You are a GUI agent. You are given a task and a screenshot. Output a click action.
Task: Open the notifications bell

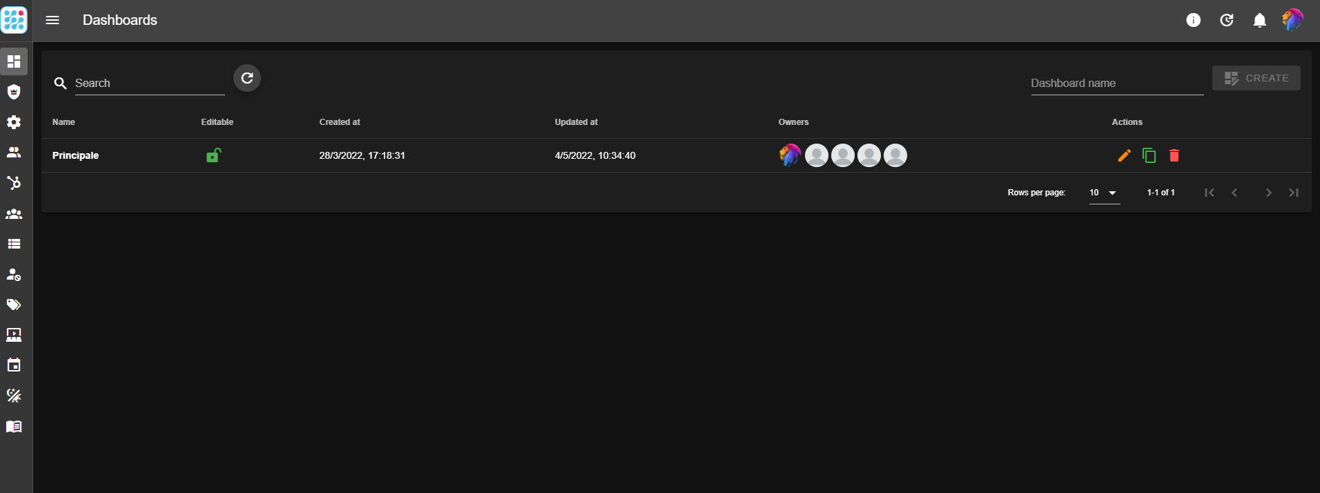point(1259,20)
